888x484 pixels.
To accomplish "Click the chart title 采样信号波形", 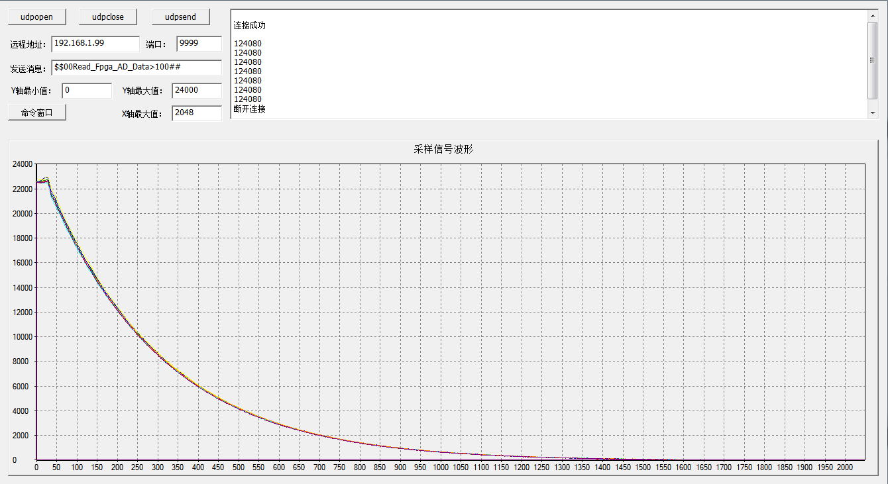I will coord(443,150).
